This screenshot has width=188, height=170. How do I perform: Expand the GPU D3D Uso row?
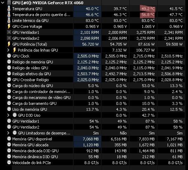click(x=8, y=115)
